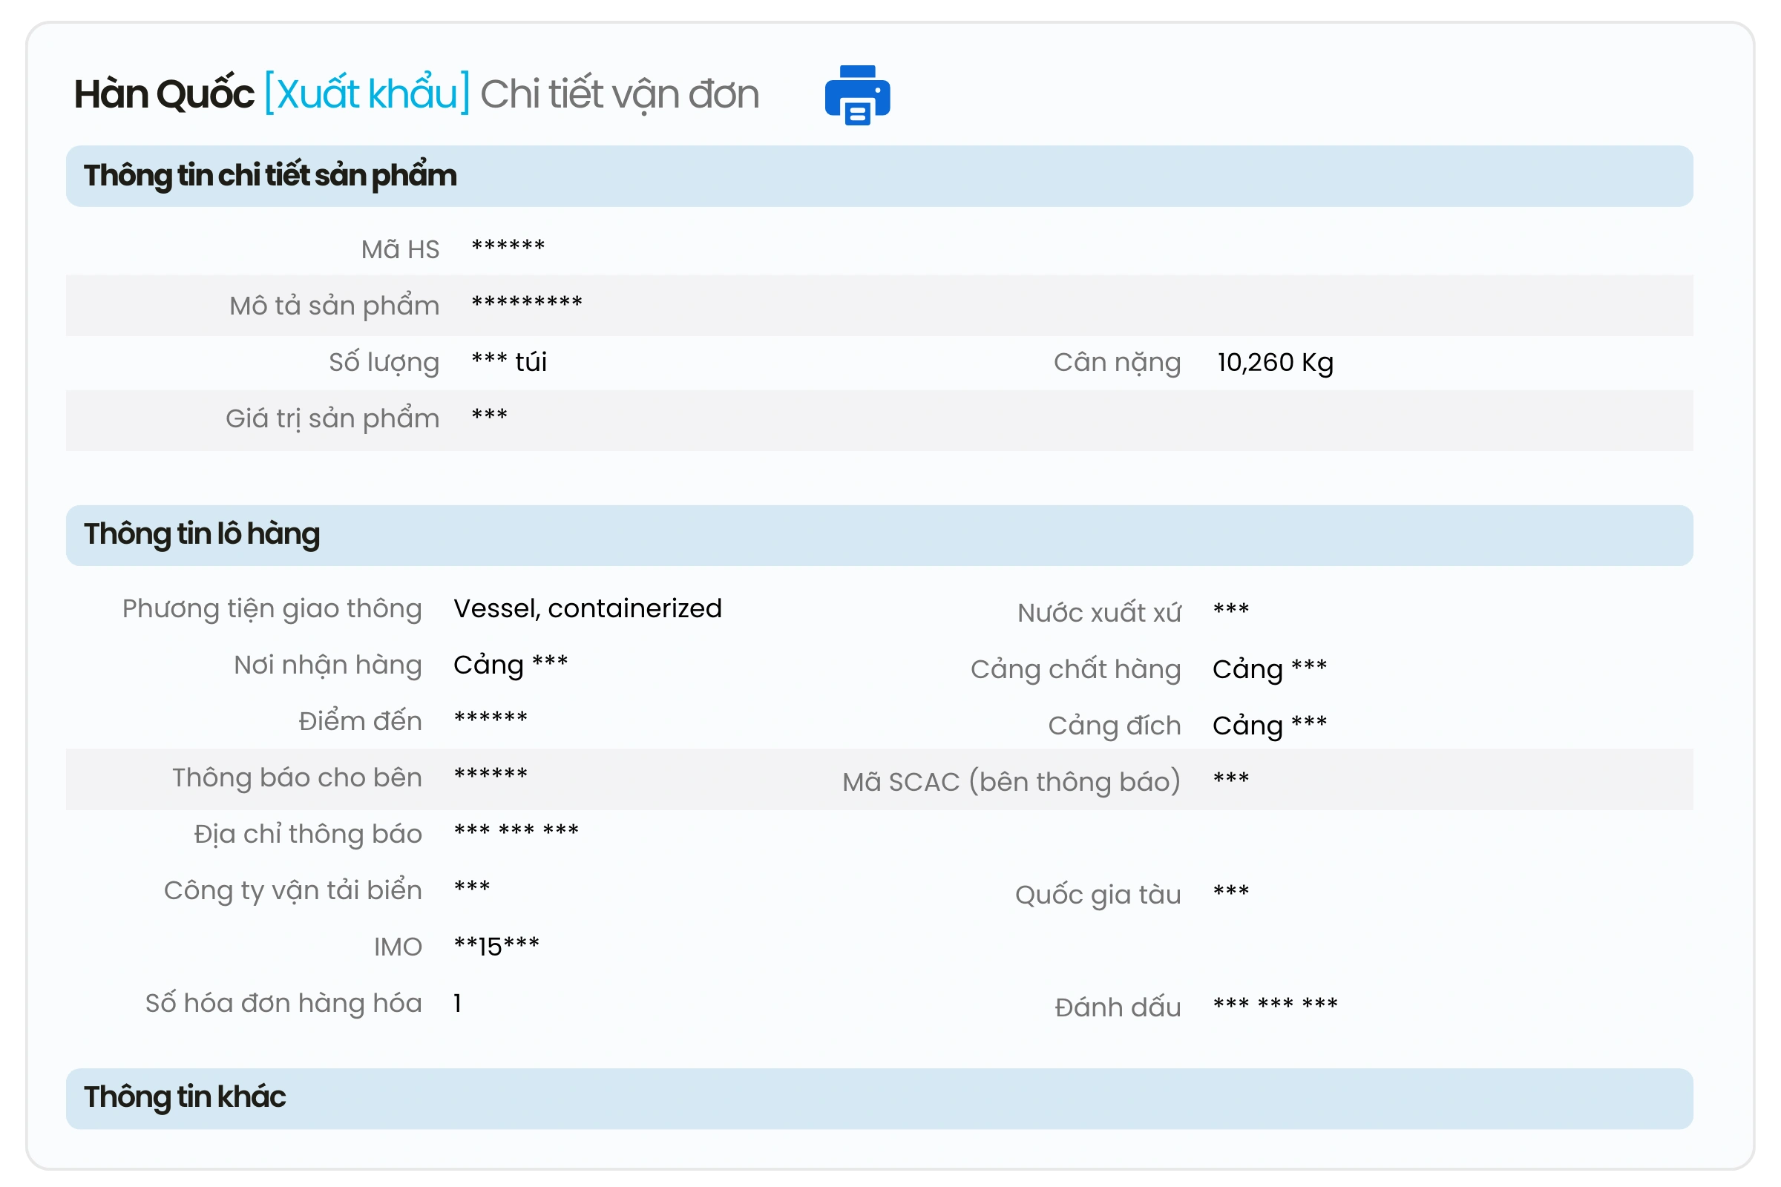Click the 'Cảng chất hàng' label
The width and height of the screenshot is (1781, 1187).
(x=1075, y=669)
